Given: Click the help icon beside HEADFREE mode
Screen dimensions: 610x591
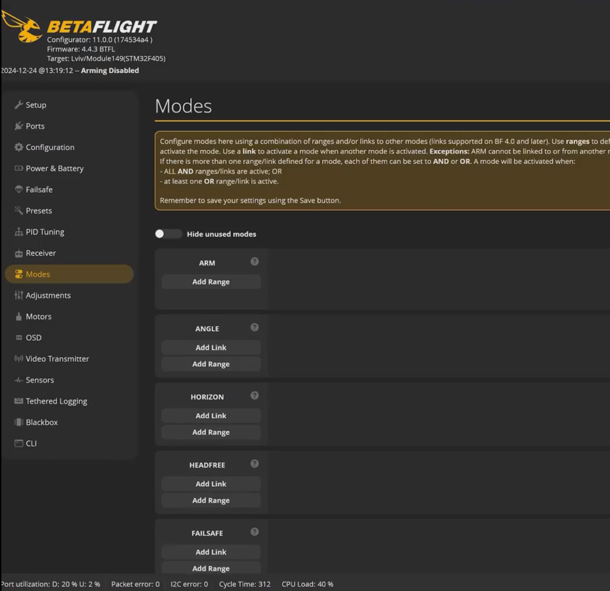Looking at the screenshot, I should pos(255,464).
